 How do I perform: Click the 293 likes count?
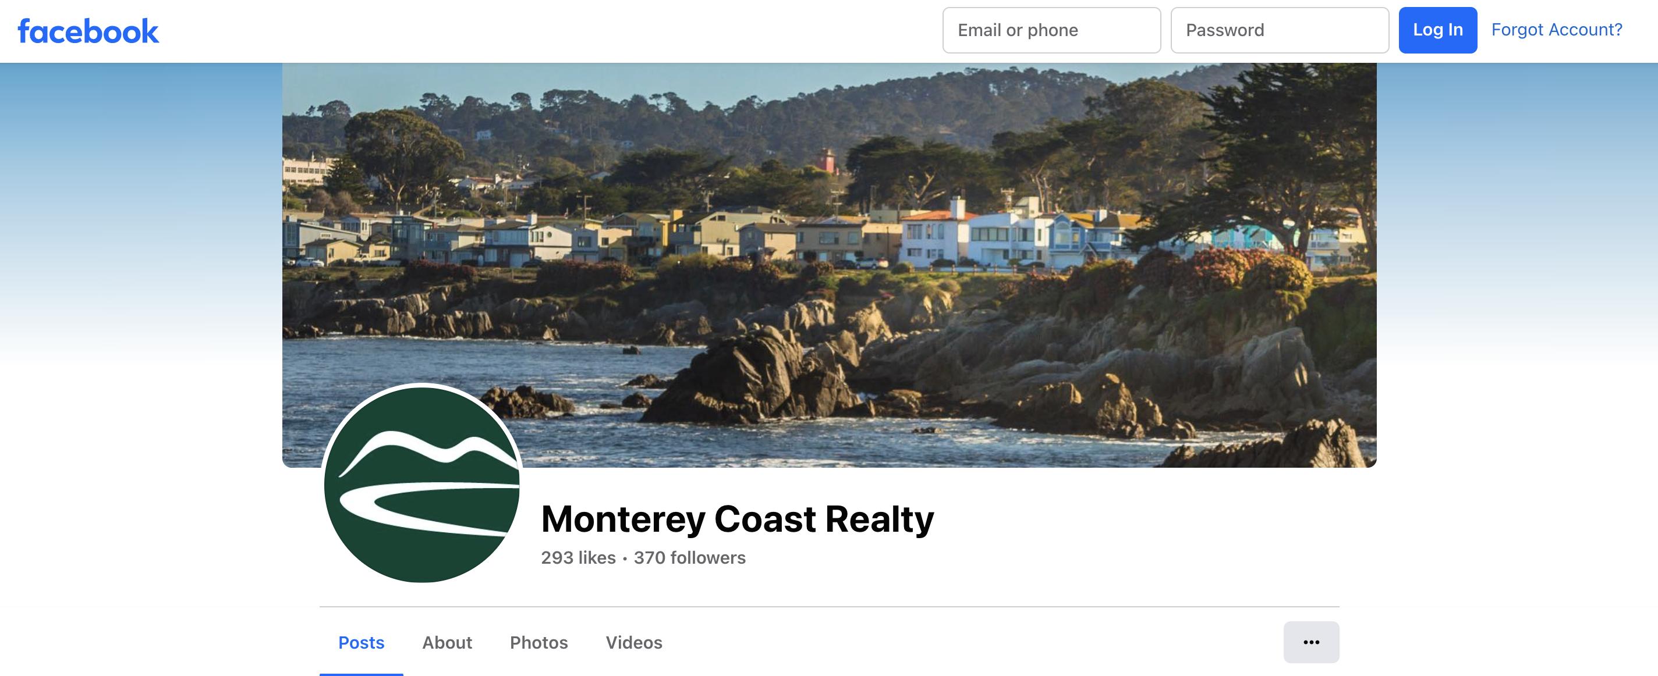pos(578,558)
